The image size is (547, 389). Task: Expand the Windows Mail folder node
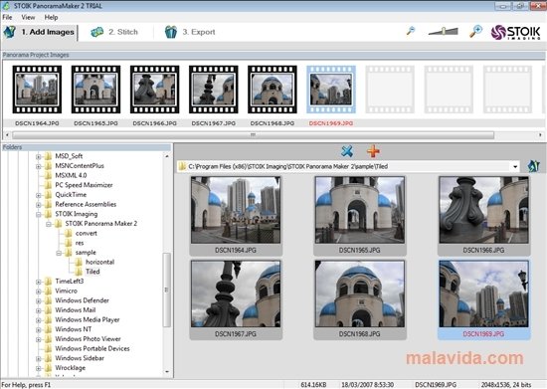tap(39, 310)
